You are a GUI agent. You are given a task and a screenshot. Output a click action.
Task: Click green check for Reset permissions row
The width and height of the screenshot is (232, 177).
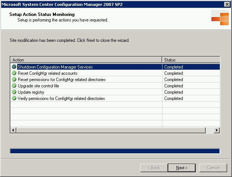[14, 79]
